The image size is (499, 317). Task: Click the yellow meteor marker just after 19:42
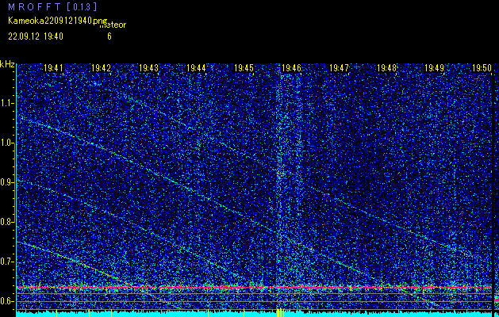point(111,313)
